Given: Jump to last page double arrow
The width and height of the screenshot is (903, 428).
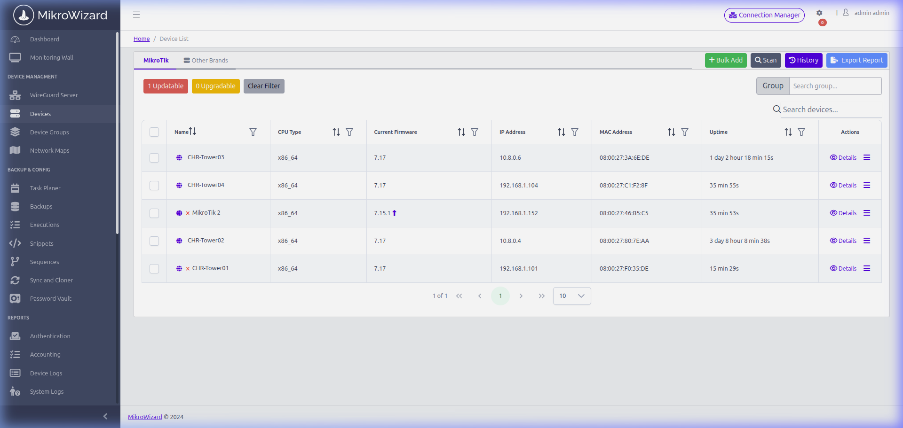Looking at the screenshot, I should click(x=542, y=296).
